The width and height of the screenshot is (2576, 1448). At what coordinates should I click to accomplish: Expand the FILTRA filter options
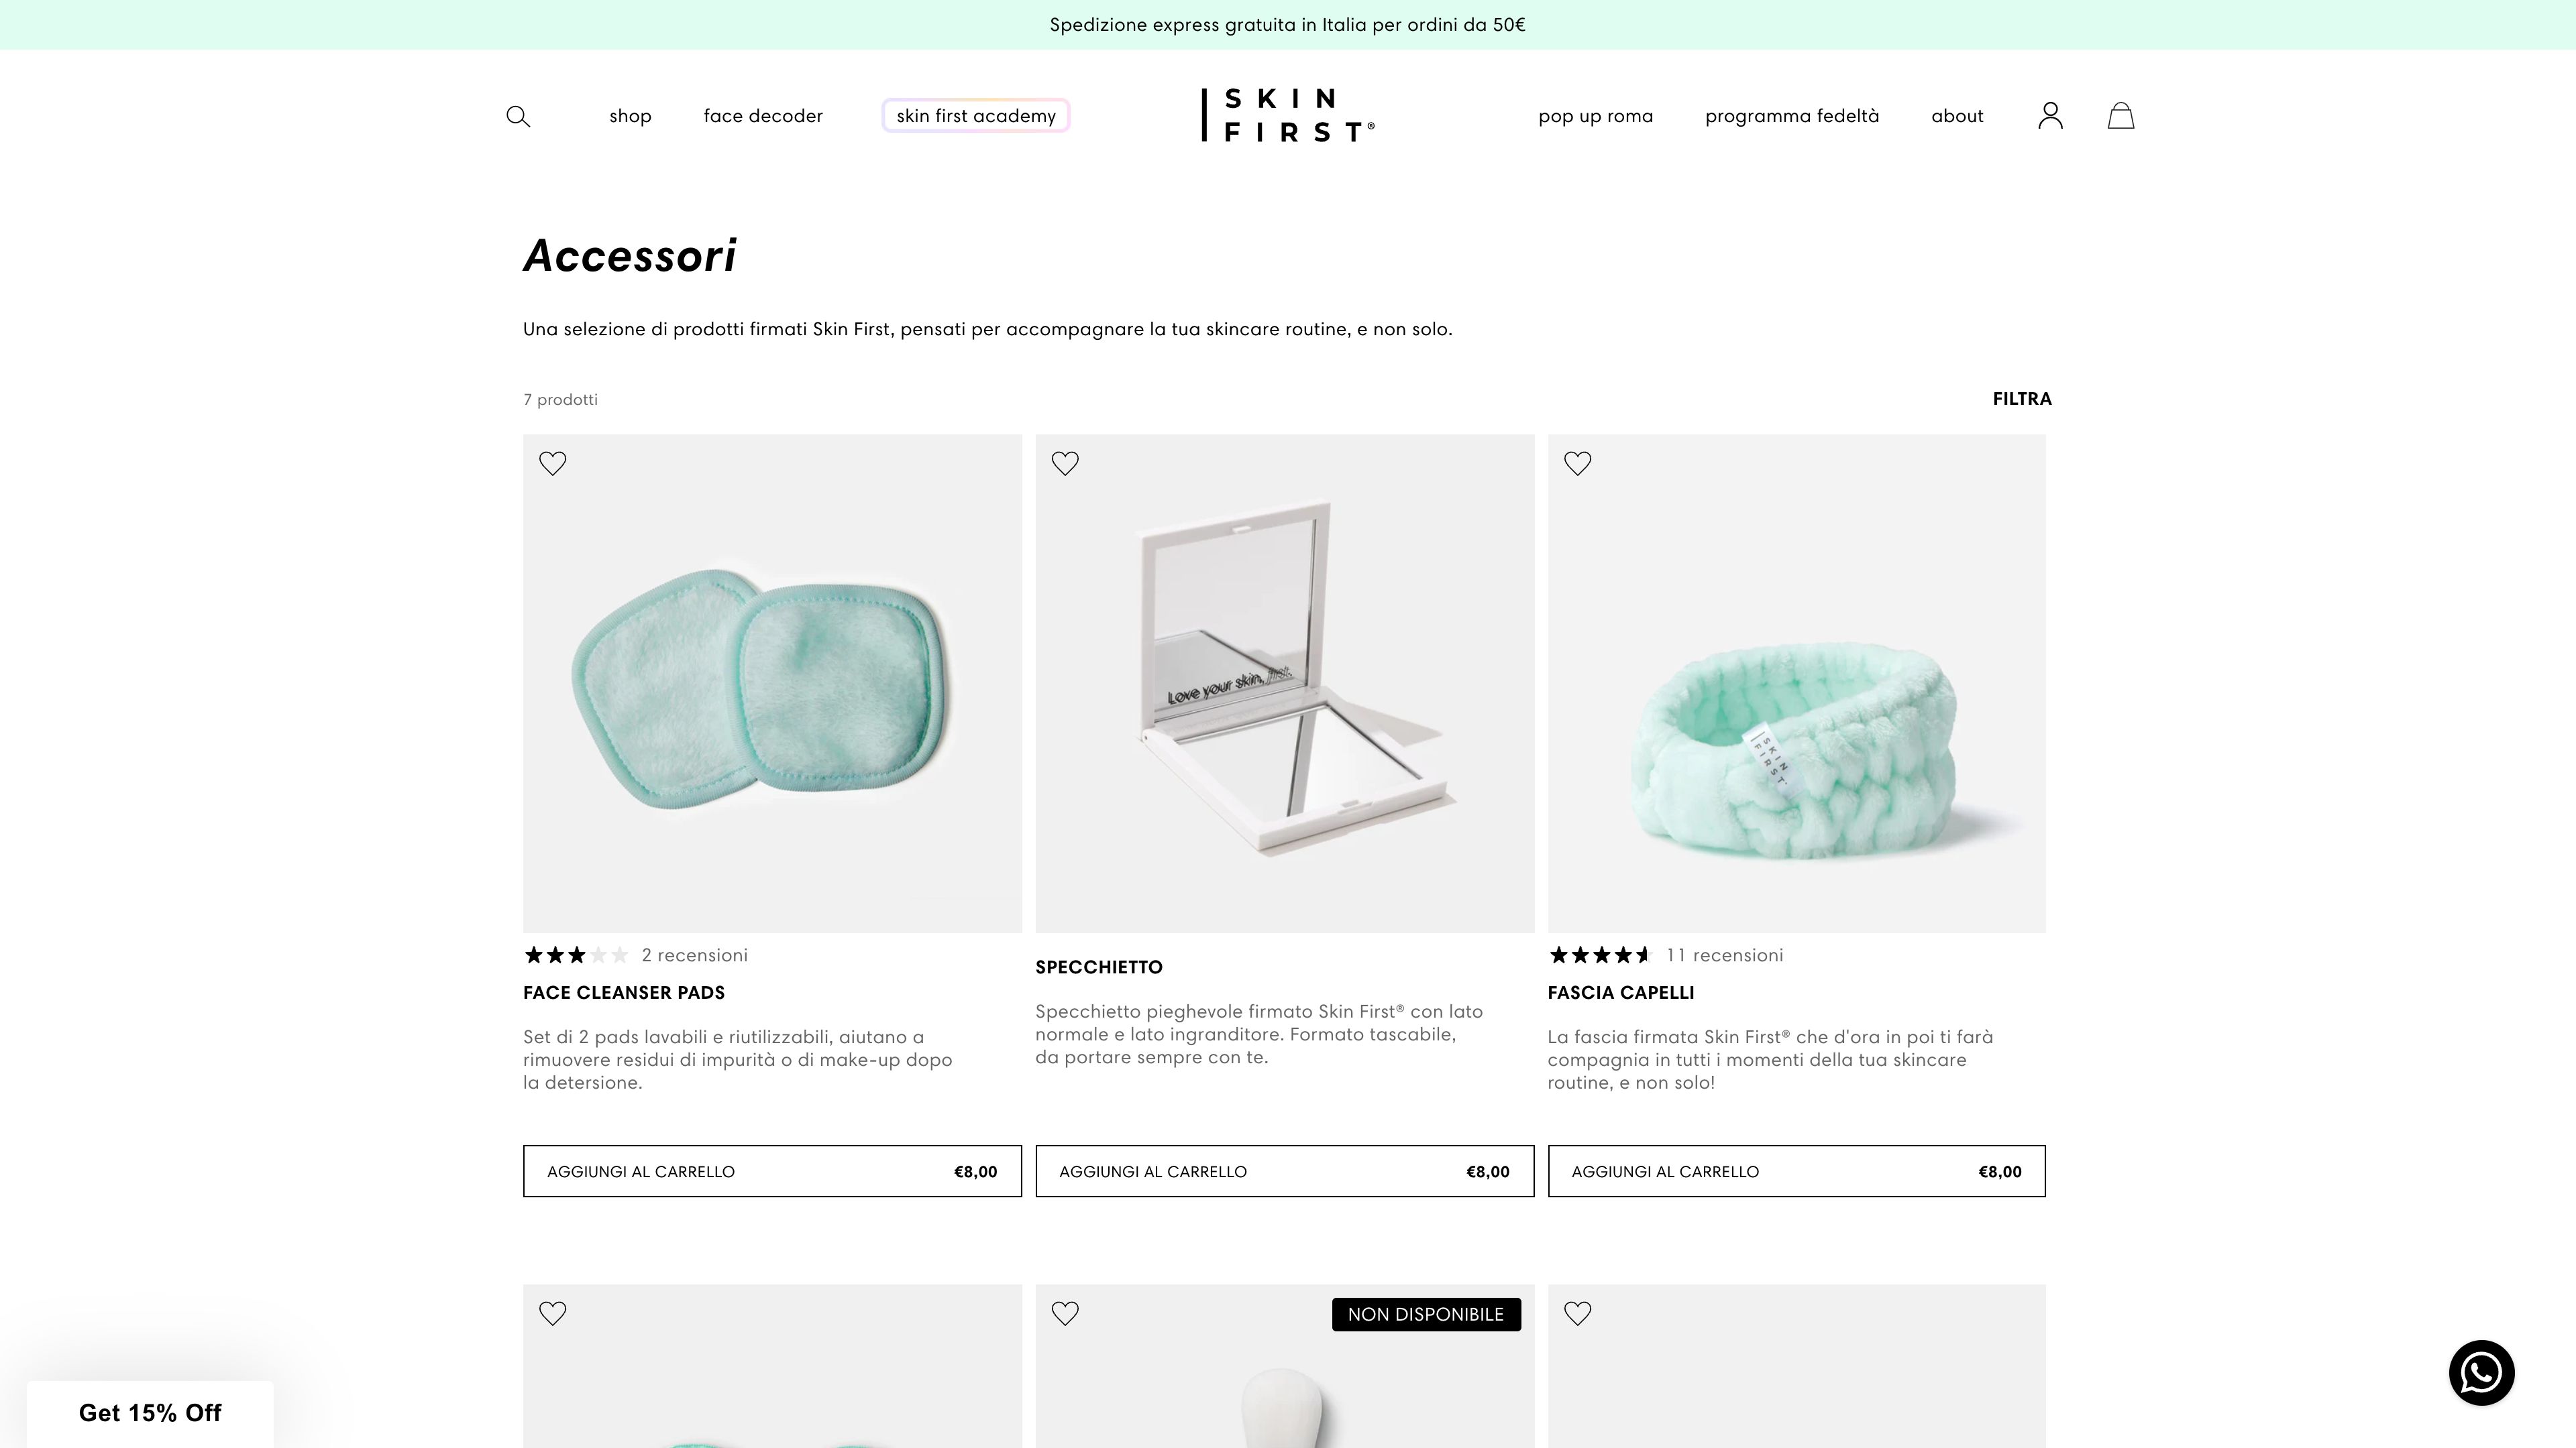tap(2021, 399)
